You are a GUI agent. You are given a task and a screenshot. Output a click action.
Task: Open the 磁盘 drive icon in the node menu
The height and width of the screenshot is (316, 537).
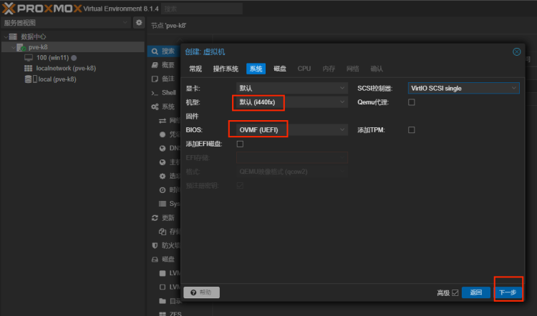[x=155, y=260]
